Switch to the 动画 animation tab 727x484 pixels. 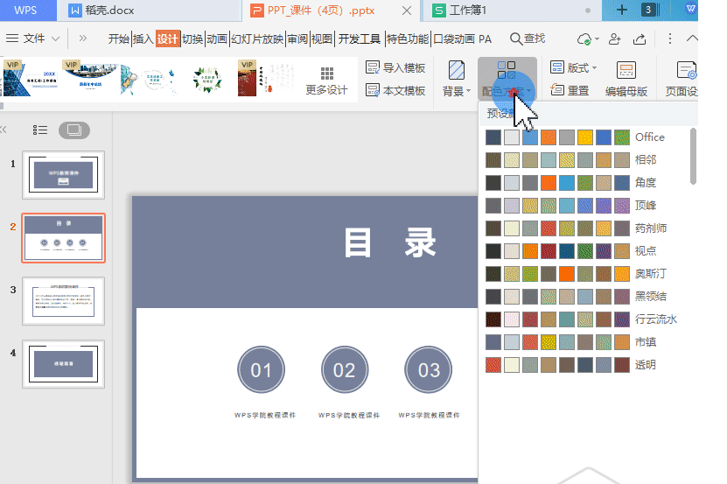coord(217,39)
